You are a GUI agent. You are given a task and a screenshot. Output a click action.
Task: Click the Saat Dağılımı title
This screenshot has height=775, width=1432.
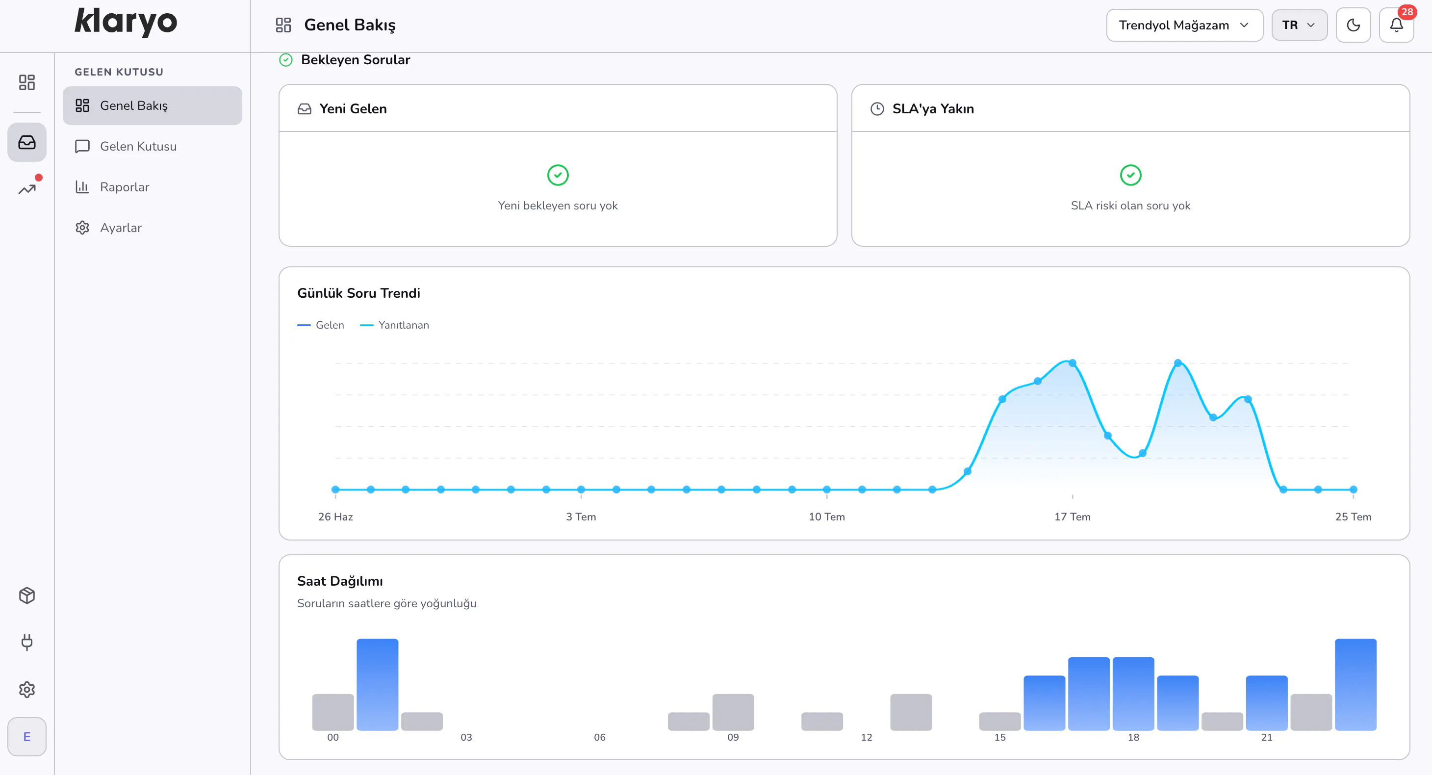[x=340, y=582]
